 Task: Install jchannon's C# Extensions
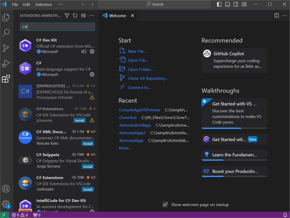(x=80, y=120)
